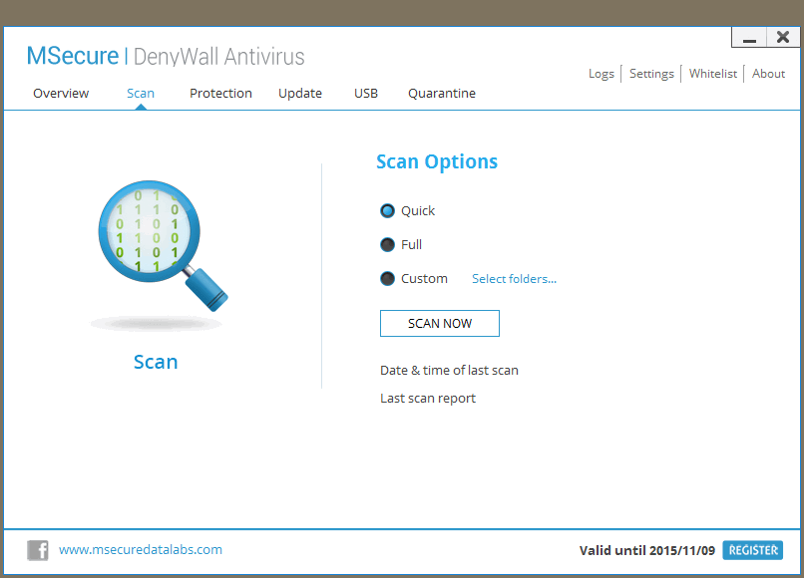Click the magnifying glass scan icon

[x=163, y=246]
